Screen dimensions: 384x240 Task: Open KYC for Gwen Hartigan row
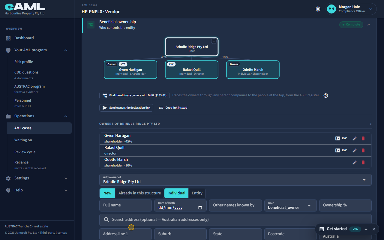point(341,138)
